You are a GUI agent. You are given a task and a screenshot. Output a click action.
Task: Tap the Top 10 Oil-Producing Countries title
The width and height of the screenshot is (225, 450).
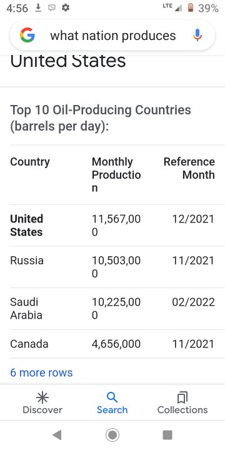[x=101, y=118]
